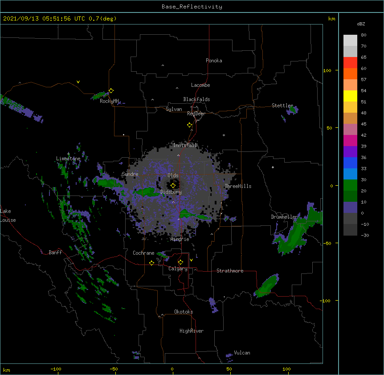Click the Drumheller label
The image size is (384, 375).
284,217
